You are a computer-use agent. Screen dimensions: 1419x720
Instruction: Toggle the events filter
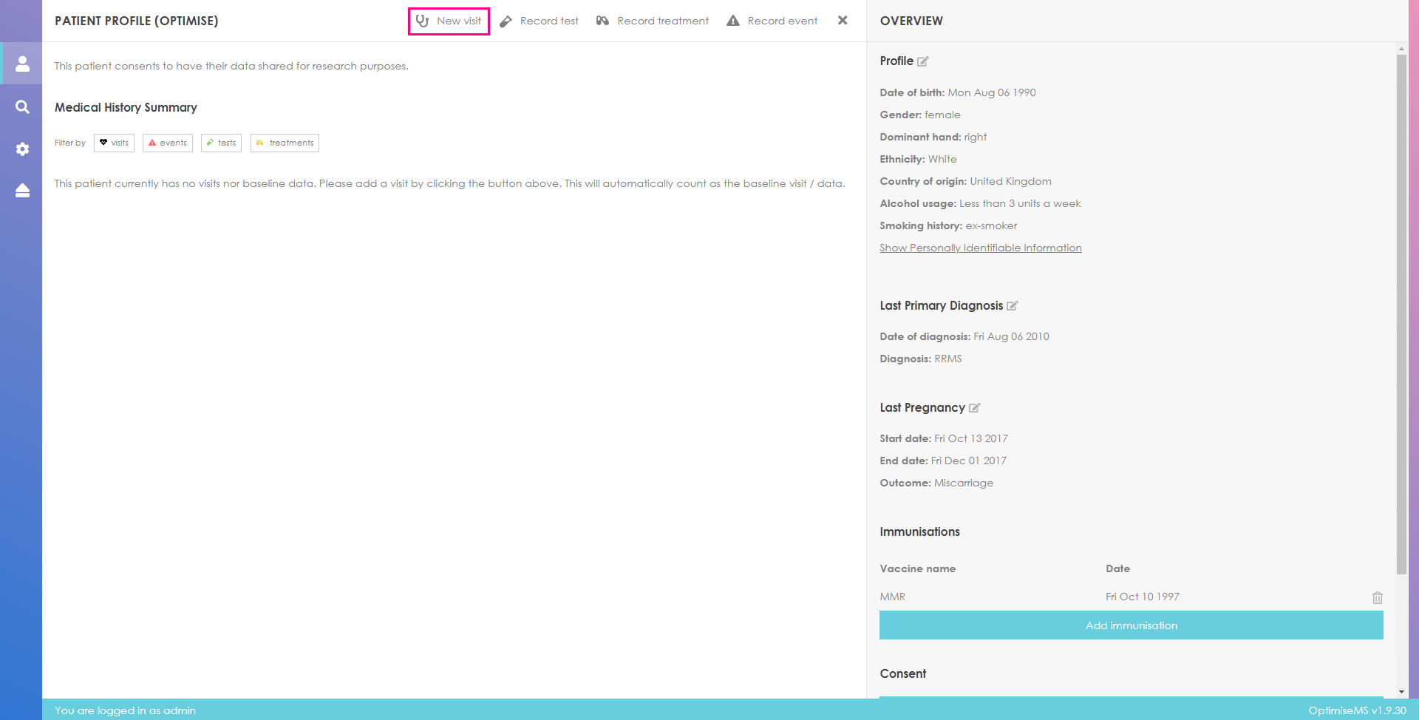pyautogui.click(x=168, y=143)
